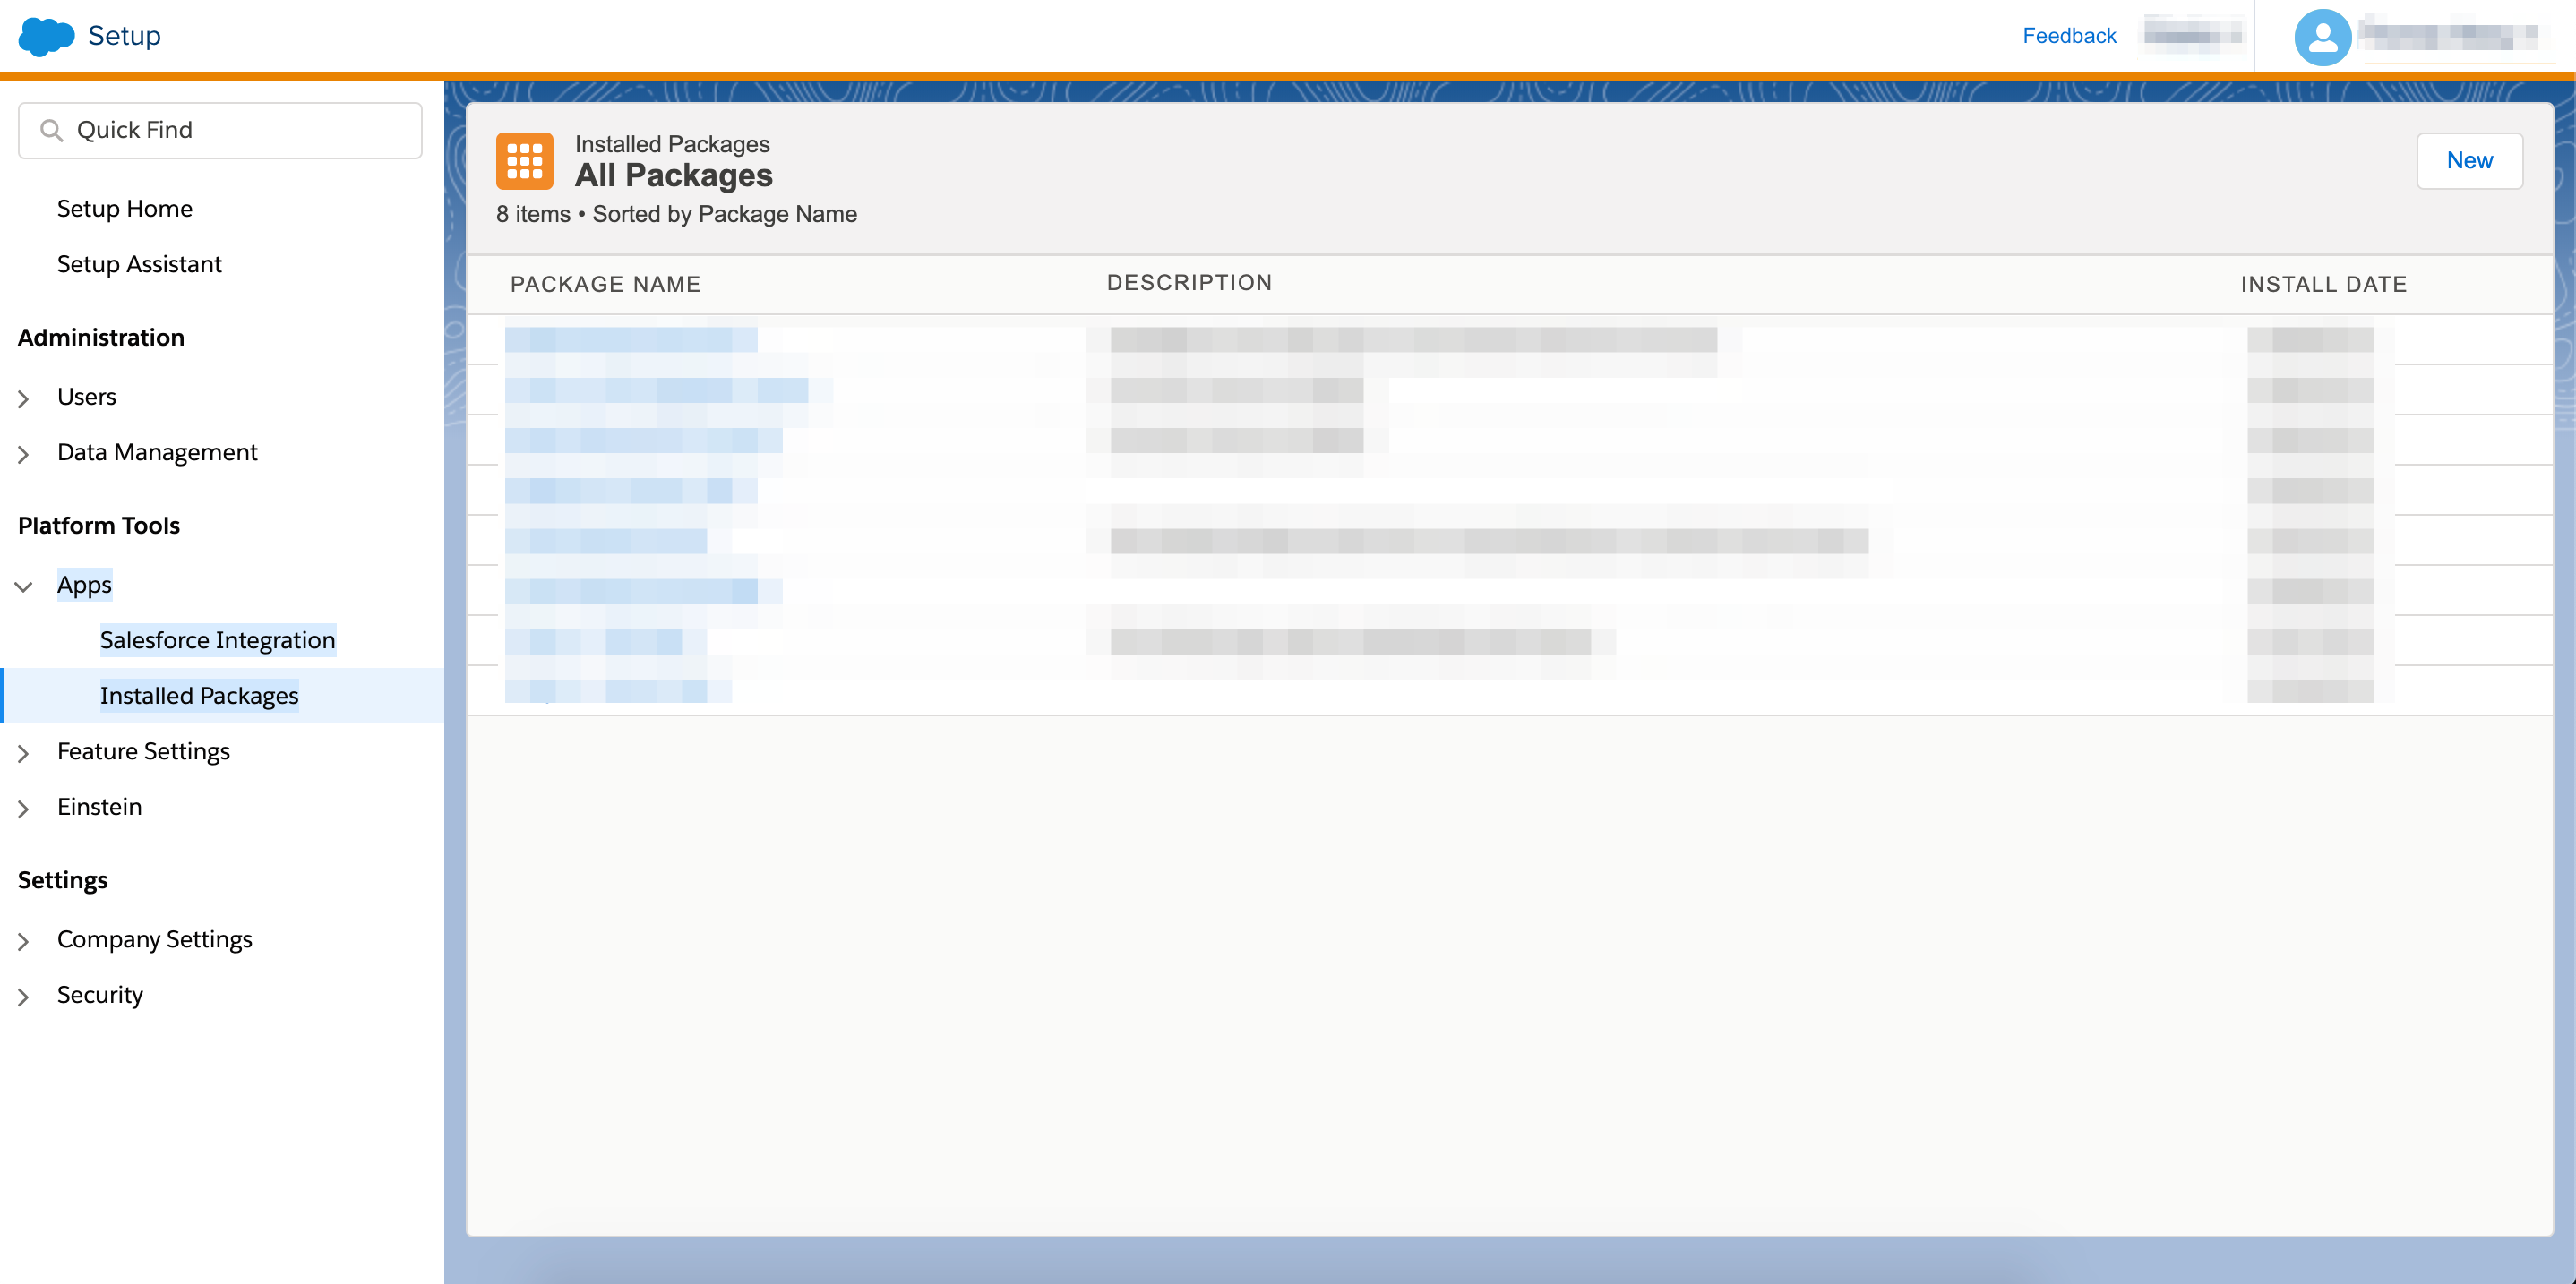Screen dimensions: 2576x1284
Task: Select Salesforce Integration in the sidebar
Action: pos(217,640)
